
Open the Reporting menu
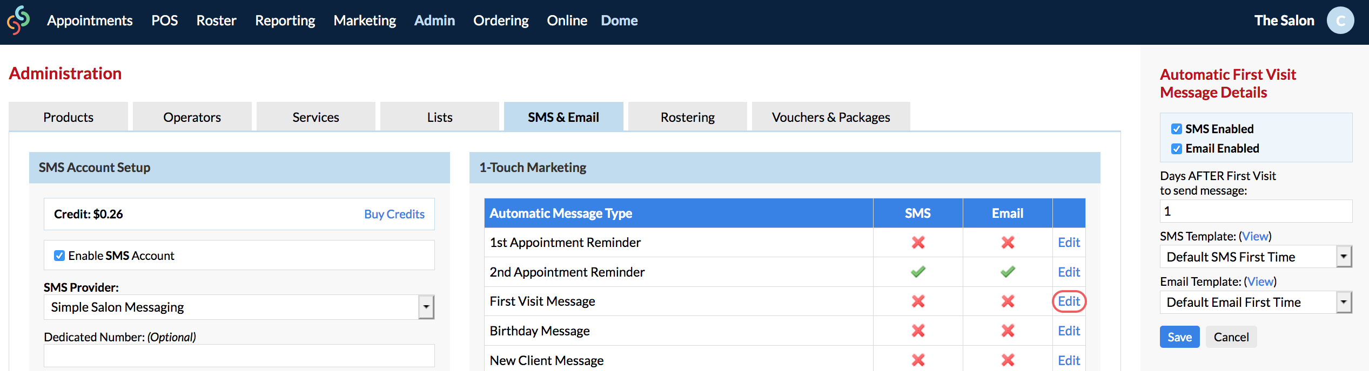[285, 20]
